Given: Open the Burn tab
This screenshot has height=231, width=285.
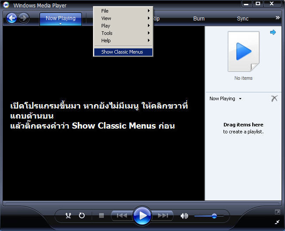Looking at the screenshot, I should pyautogui.click(x=199, y=19).
